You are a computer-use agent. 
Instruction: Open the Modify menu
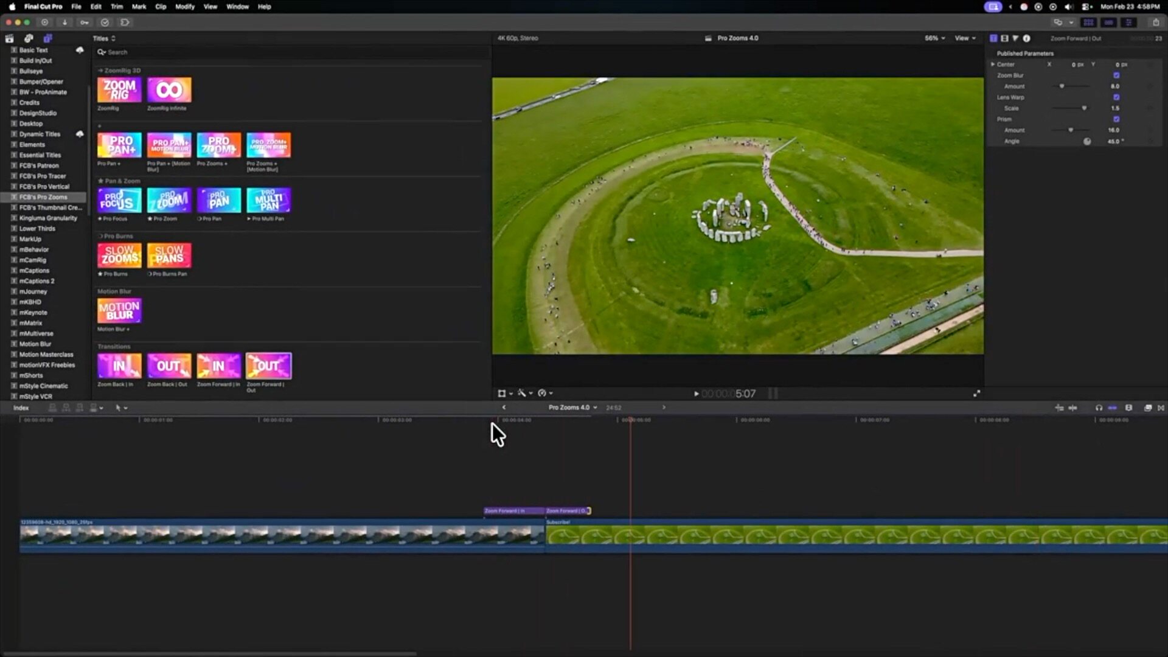tap(185, 7)
